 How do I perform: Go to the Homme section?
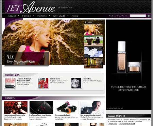pos(42,16)
